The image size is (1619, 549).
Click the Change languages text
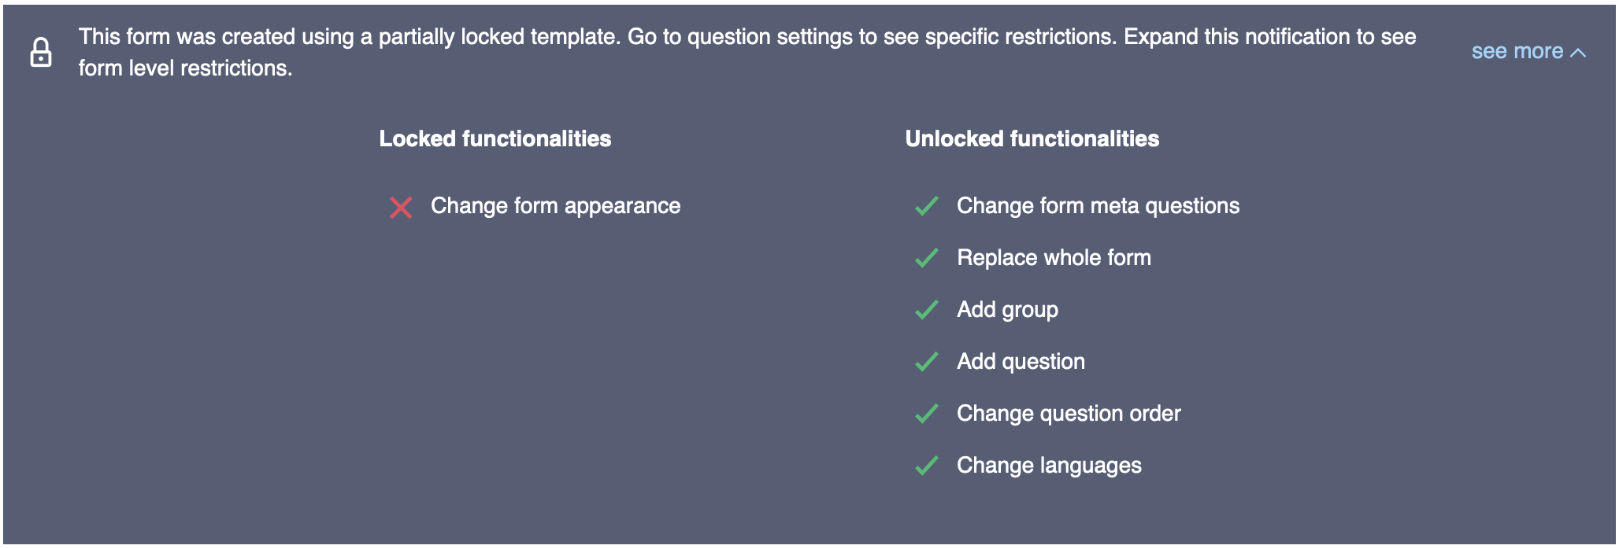point(1049,466)
